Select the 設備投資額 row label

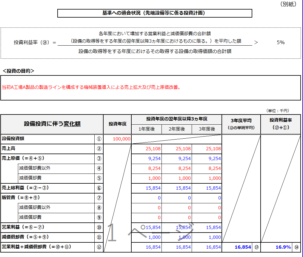click(47, 139)
